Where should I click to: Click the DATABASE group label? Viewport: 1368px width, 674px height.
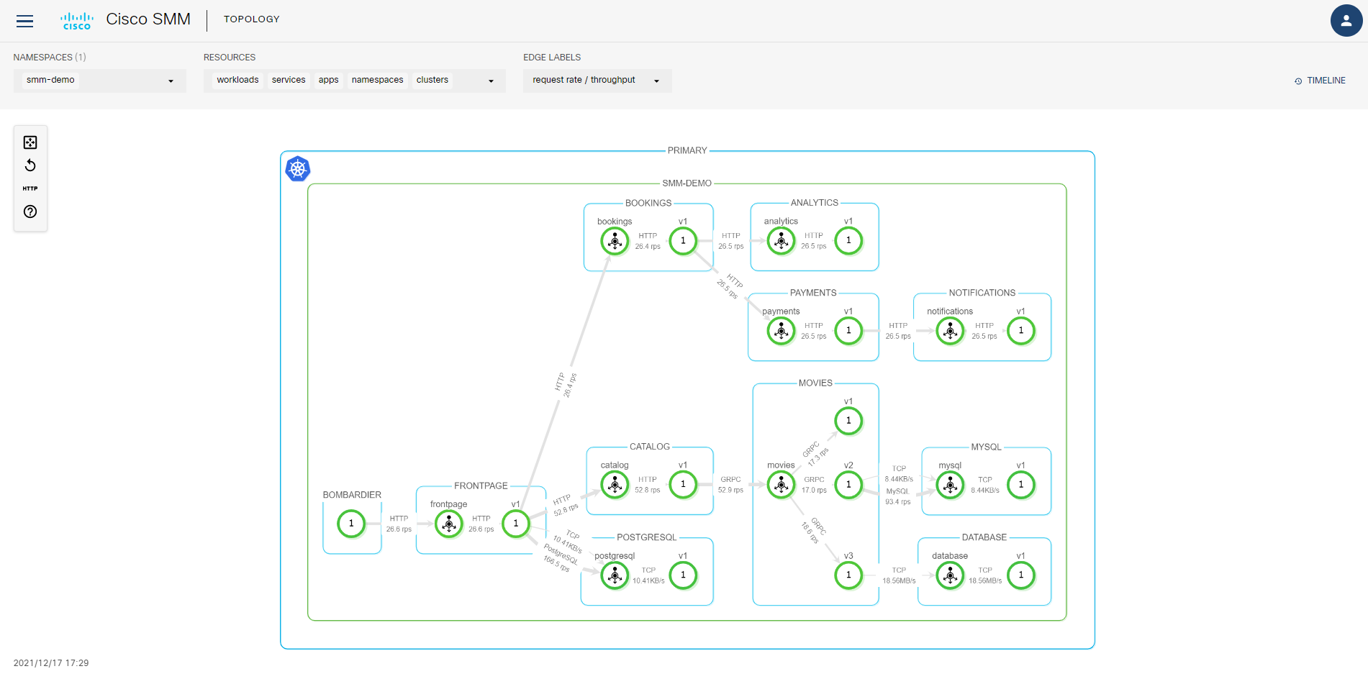[984, 537]
